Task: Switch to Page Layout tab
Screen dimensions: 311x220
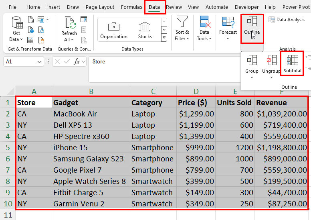Action: [x=100, y=7]
